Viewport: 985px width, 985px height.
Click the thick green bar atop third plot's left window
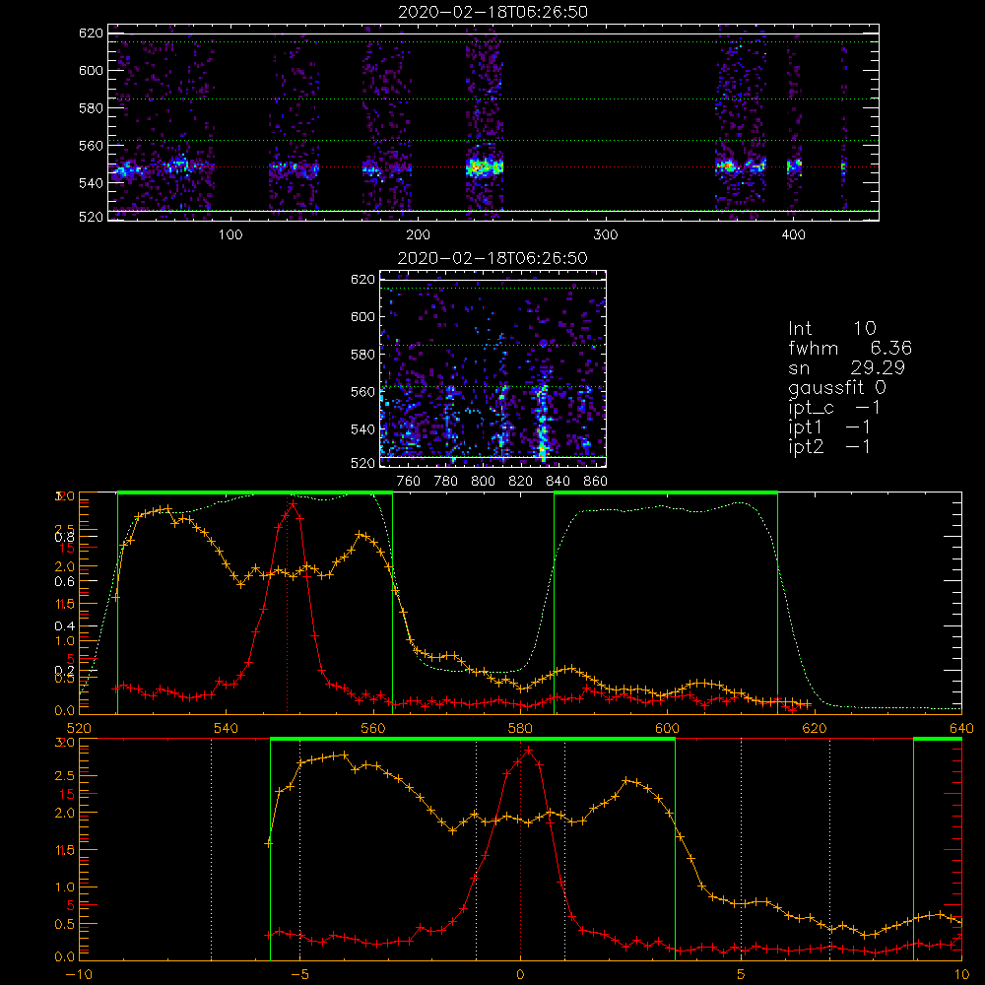[255, 493]
